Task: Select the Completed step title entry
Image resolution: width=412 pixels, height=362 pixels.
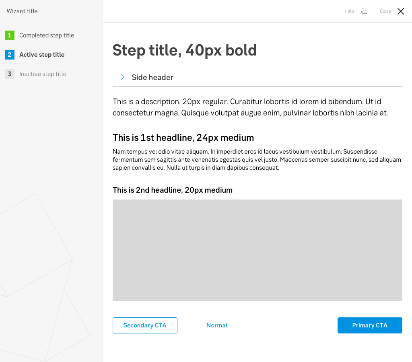Action: click(47, 35)
